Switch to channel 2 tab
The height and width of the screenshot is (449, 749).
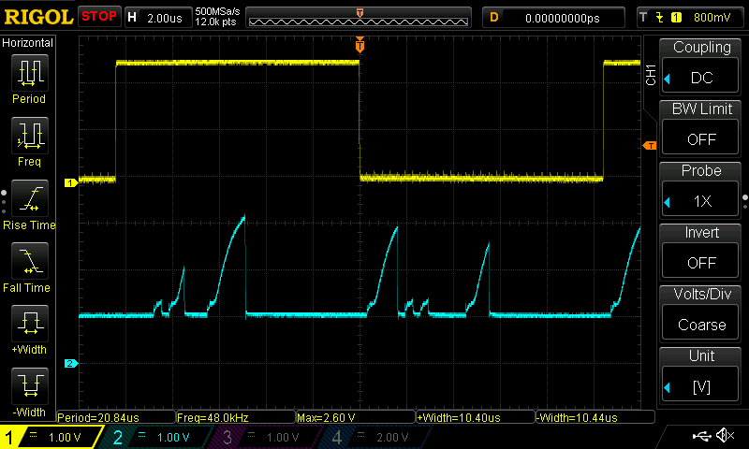(x=150, y=437)
